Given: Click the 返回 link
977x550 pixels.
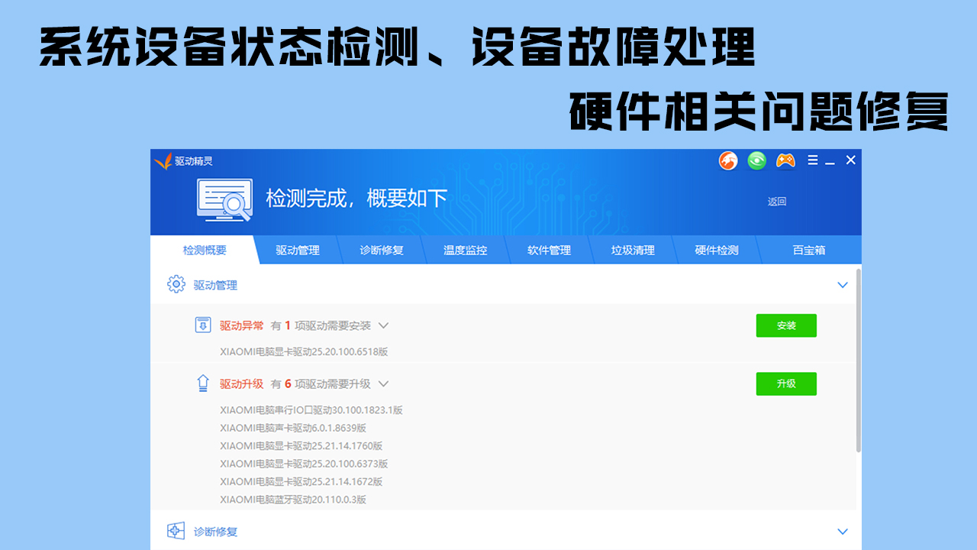Looking at the screenshot, I should 777,201.
